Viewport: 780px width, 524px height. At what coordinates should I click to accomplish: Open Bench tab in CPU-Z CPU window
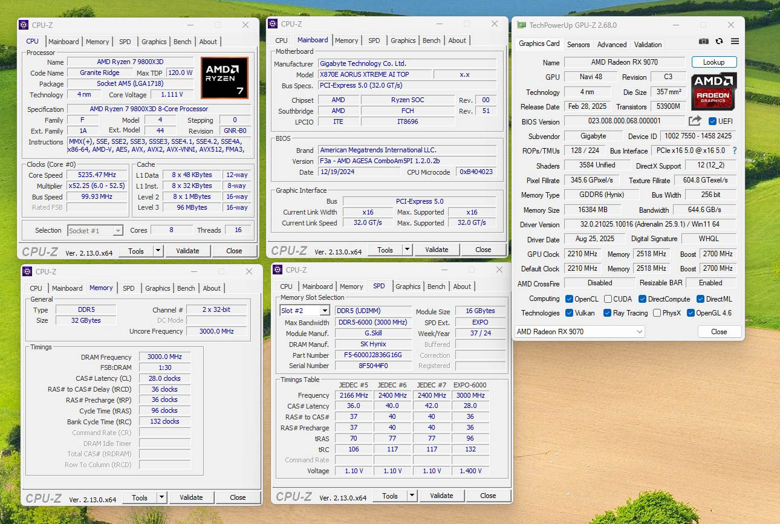[183, 42]
